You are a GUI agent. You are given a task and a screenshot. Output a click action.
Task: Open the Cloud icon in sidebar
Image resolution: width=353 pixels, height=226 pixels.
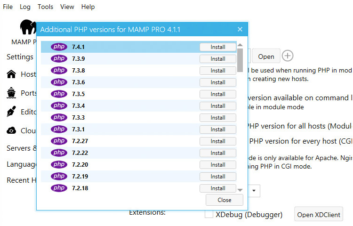[x=11, y=130]
